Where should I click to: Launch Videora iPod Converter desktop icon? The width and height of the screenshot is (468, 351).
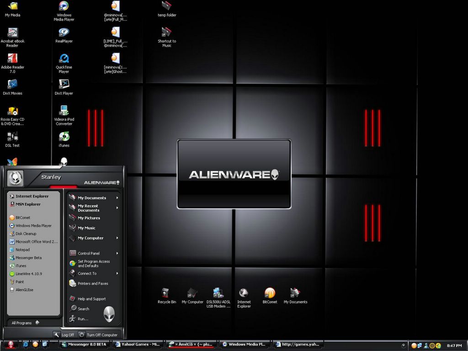64,116
